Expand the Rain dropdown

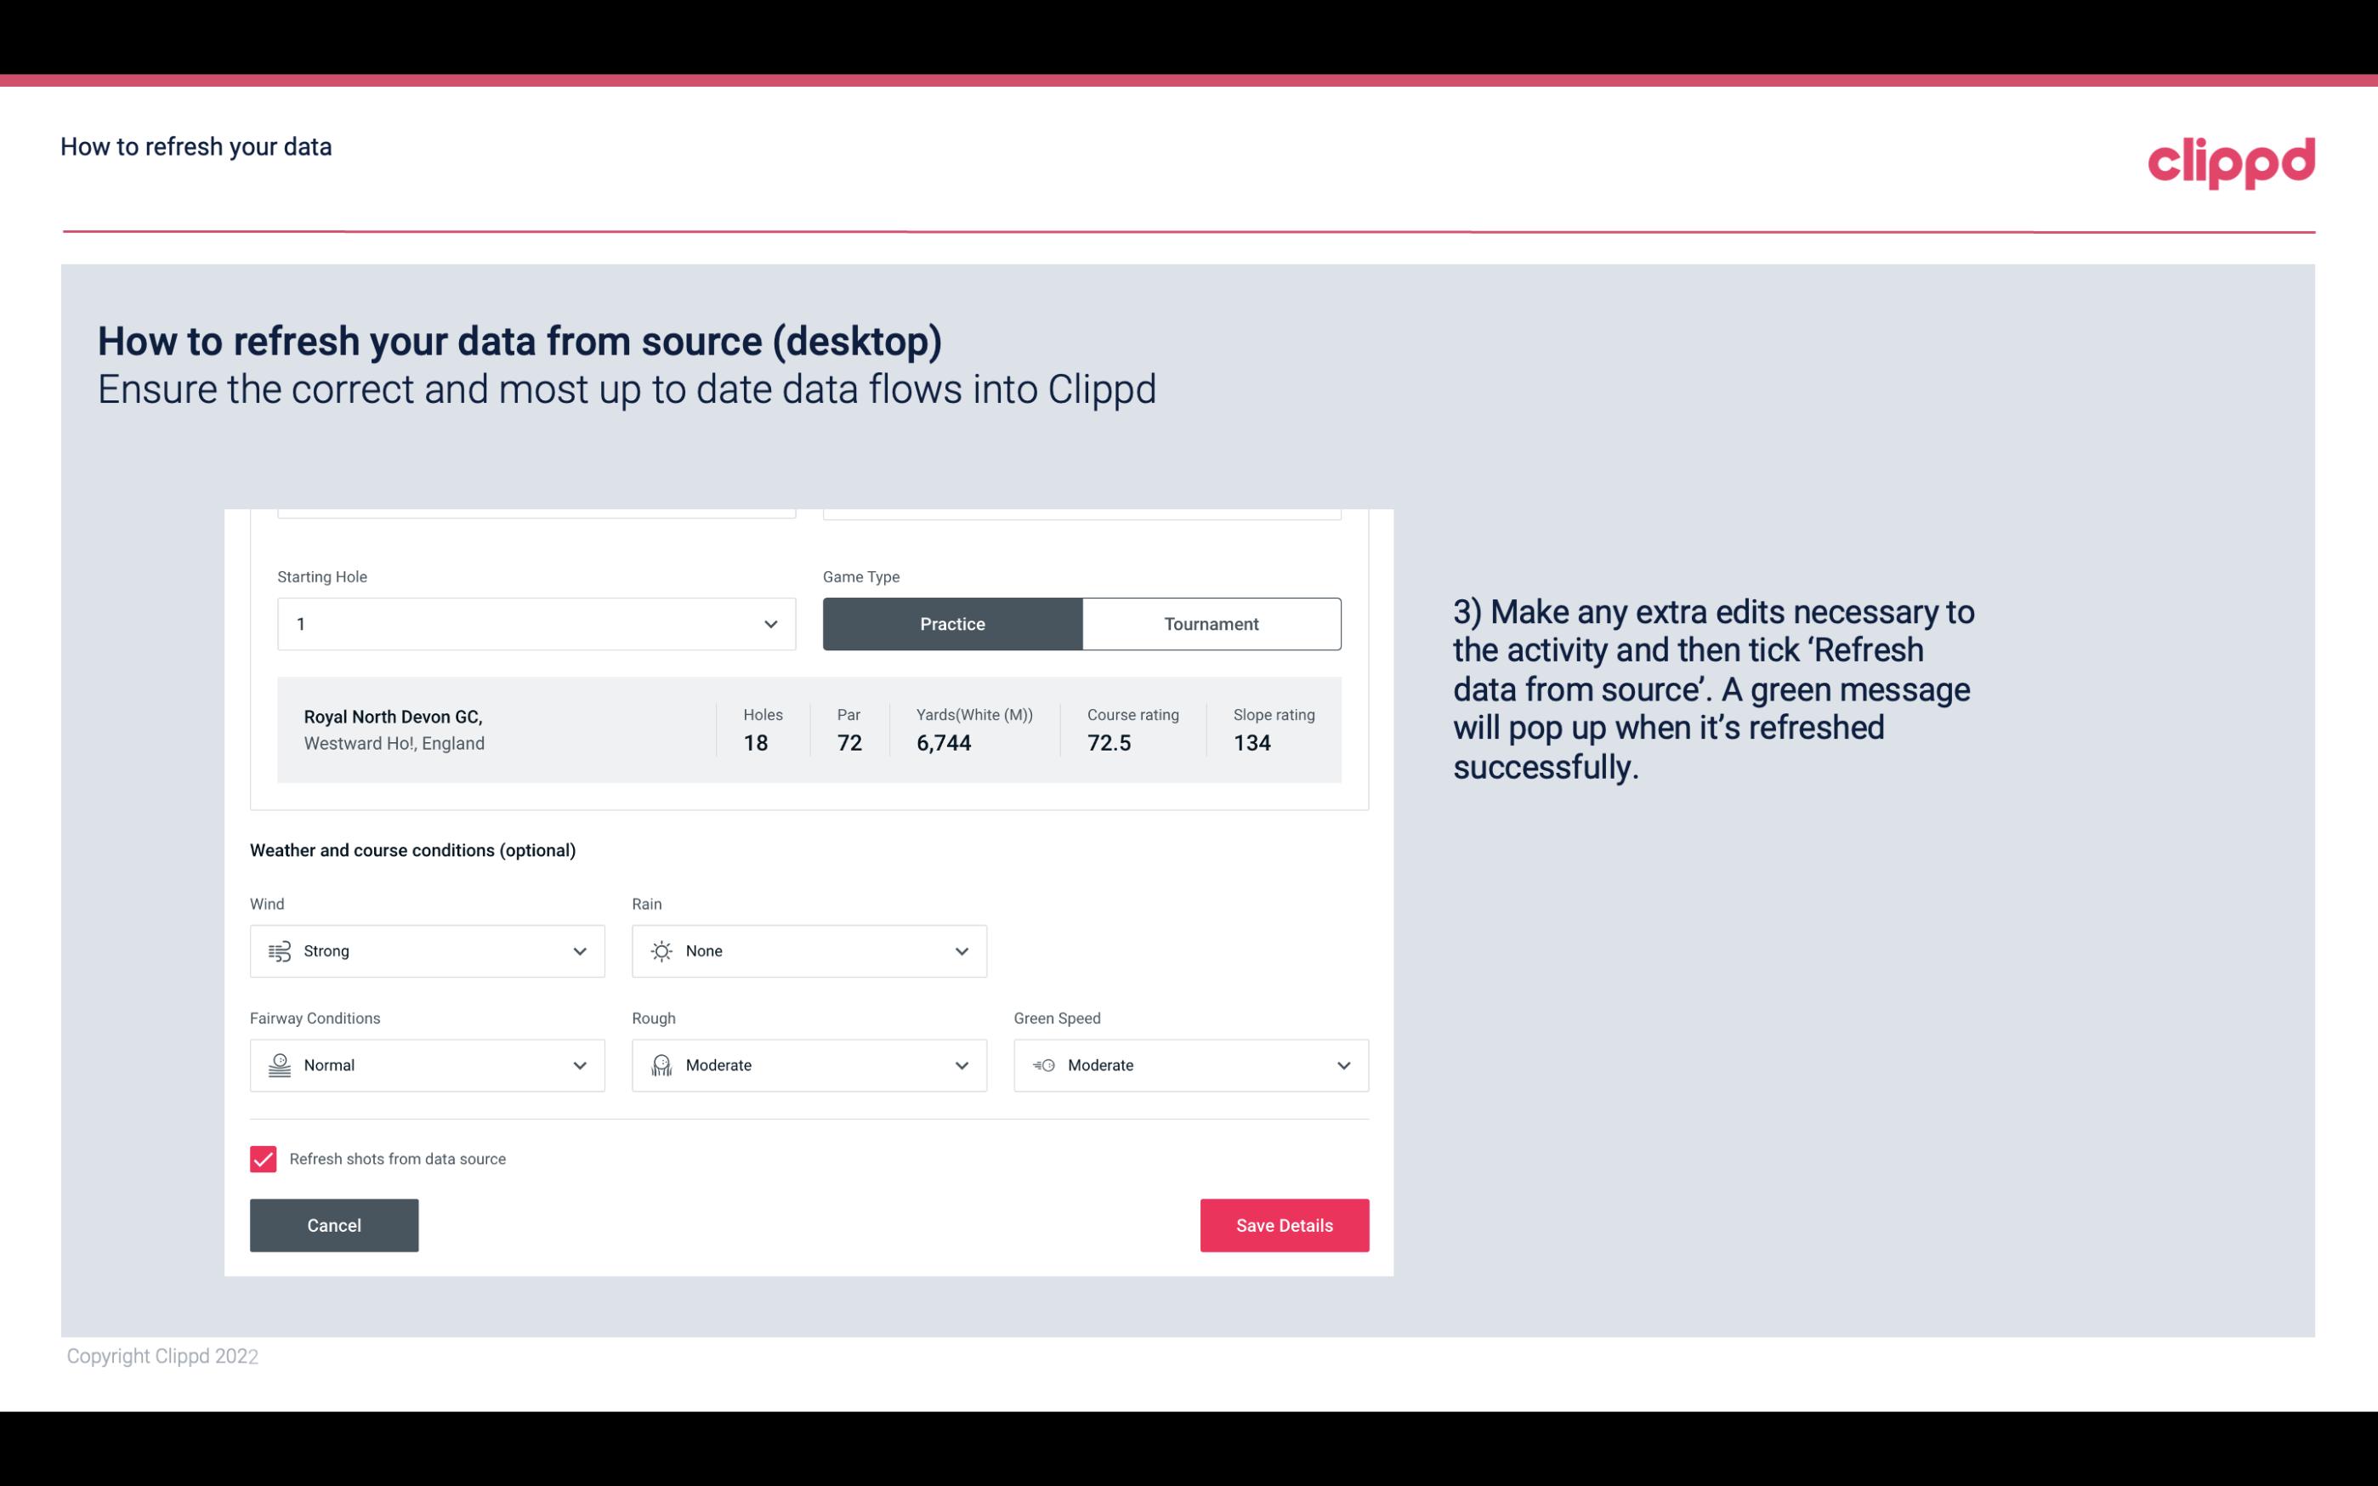pos(959,950)
